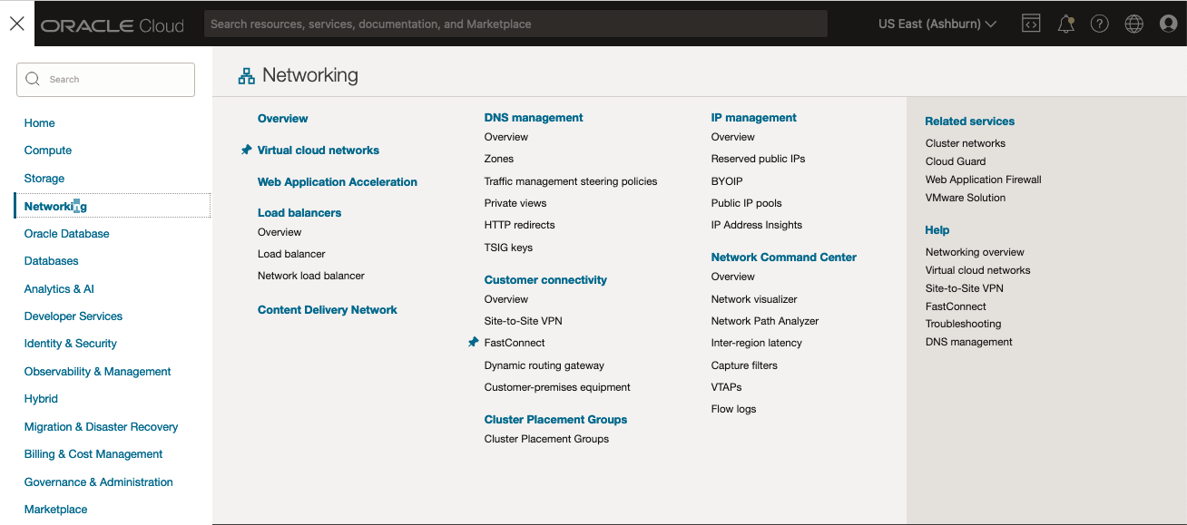Viewport: 1187px width, 525px height.
Task: Click the navigation menu Search field
Action: [x=105, y=80]
